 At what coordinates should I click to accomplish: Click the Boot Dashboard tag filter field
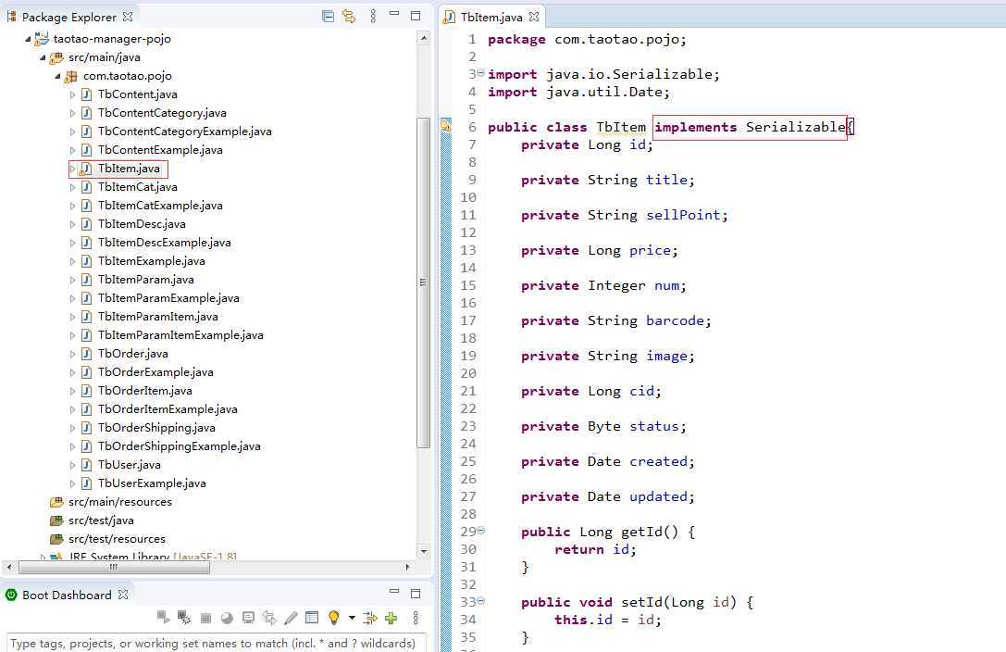[217, 643]
